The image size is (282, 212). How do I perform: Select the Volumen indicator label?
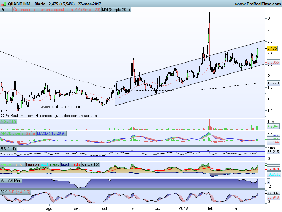point(9,122)
